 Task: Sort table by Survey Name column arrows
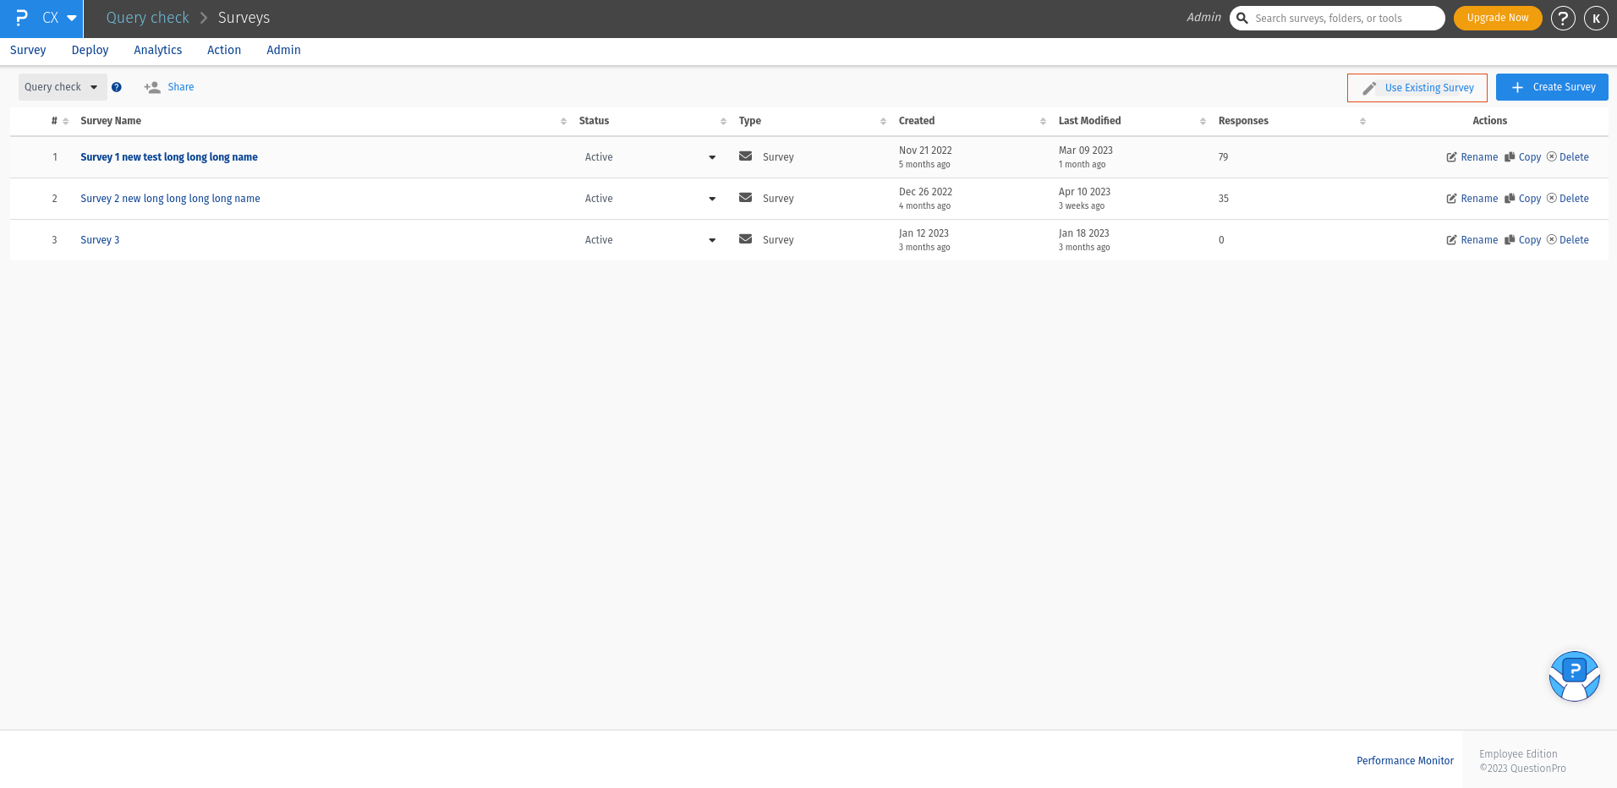(563, 122)
